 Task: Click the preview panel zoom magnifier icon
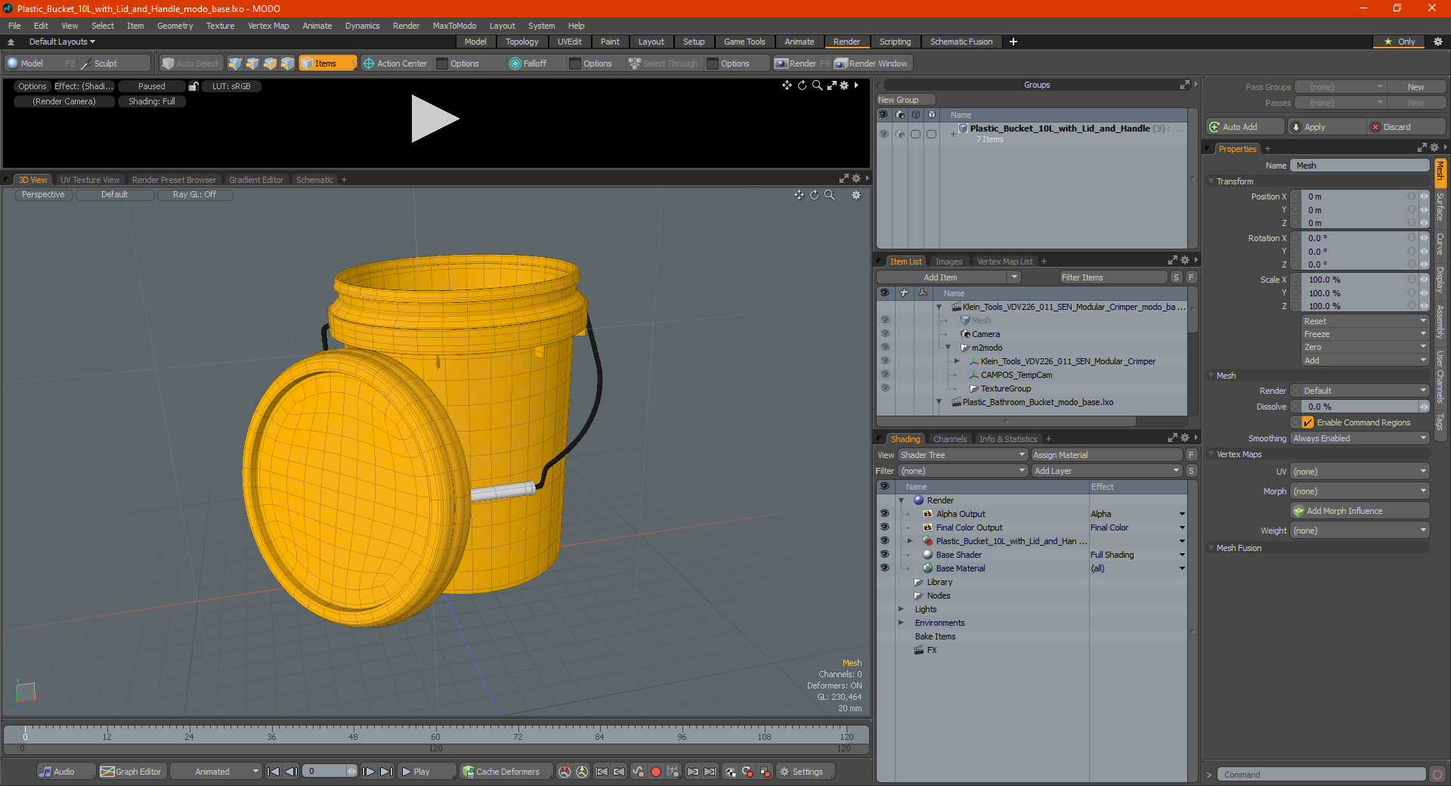click(x=817, y=85)
